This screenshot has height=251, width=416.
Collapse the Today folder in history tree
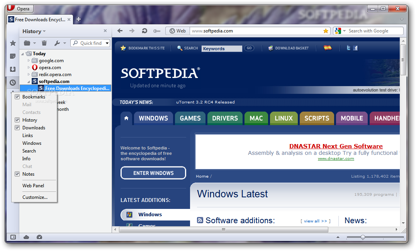22,54
